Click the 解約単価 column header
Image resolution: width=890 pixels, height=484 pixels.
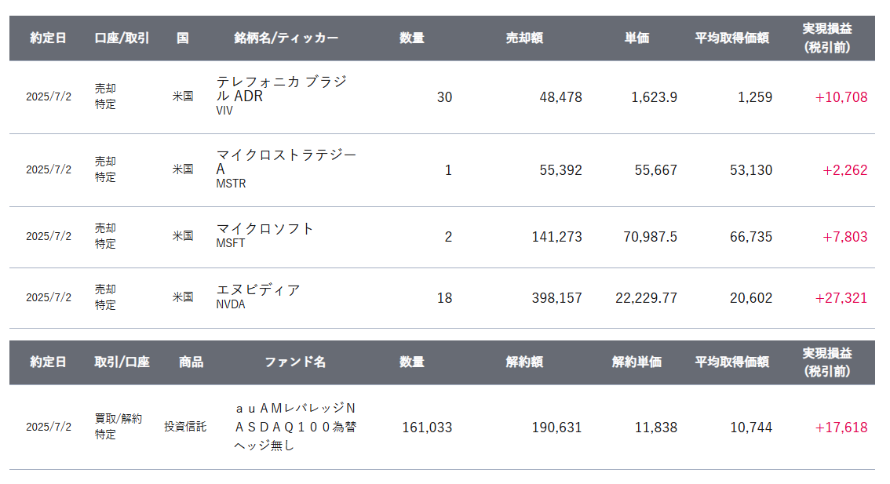click(636, 362)
